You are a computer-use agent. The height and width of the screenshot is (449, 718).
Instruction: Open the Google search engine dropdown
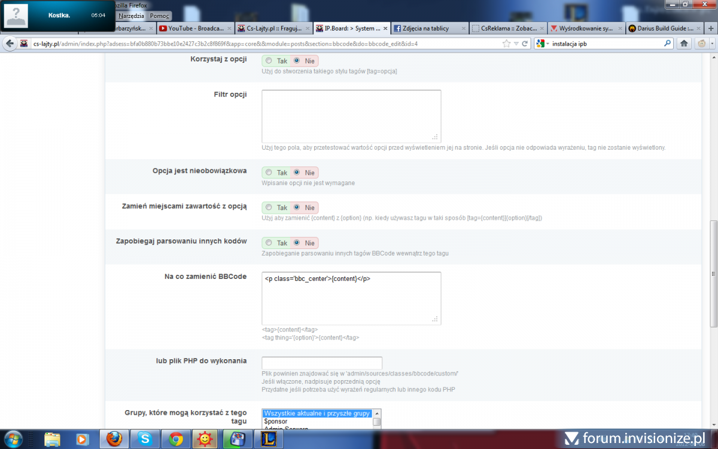542,44
